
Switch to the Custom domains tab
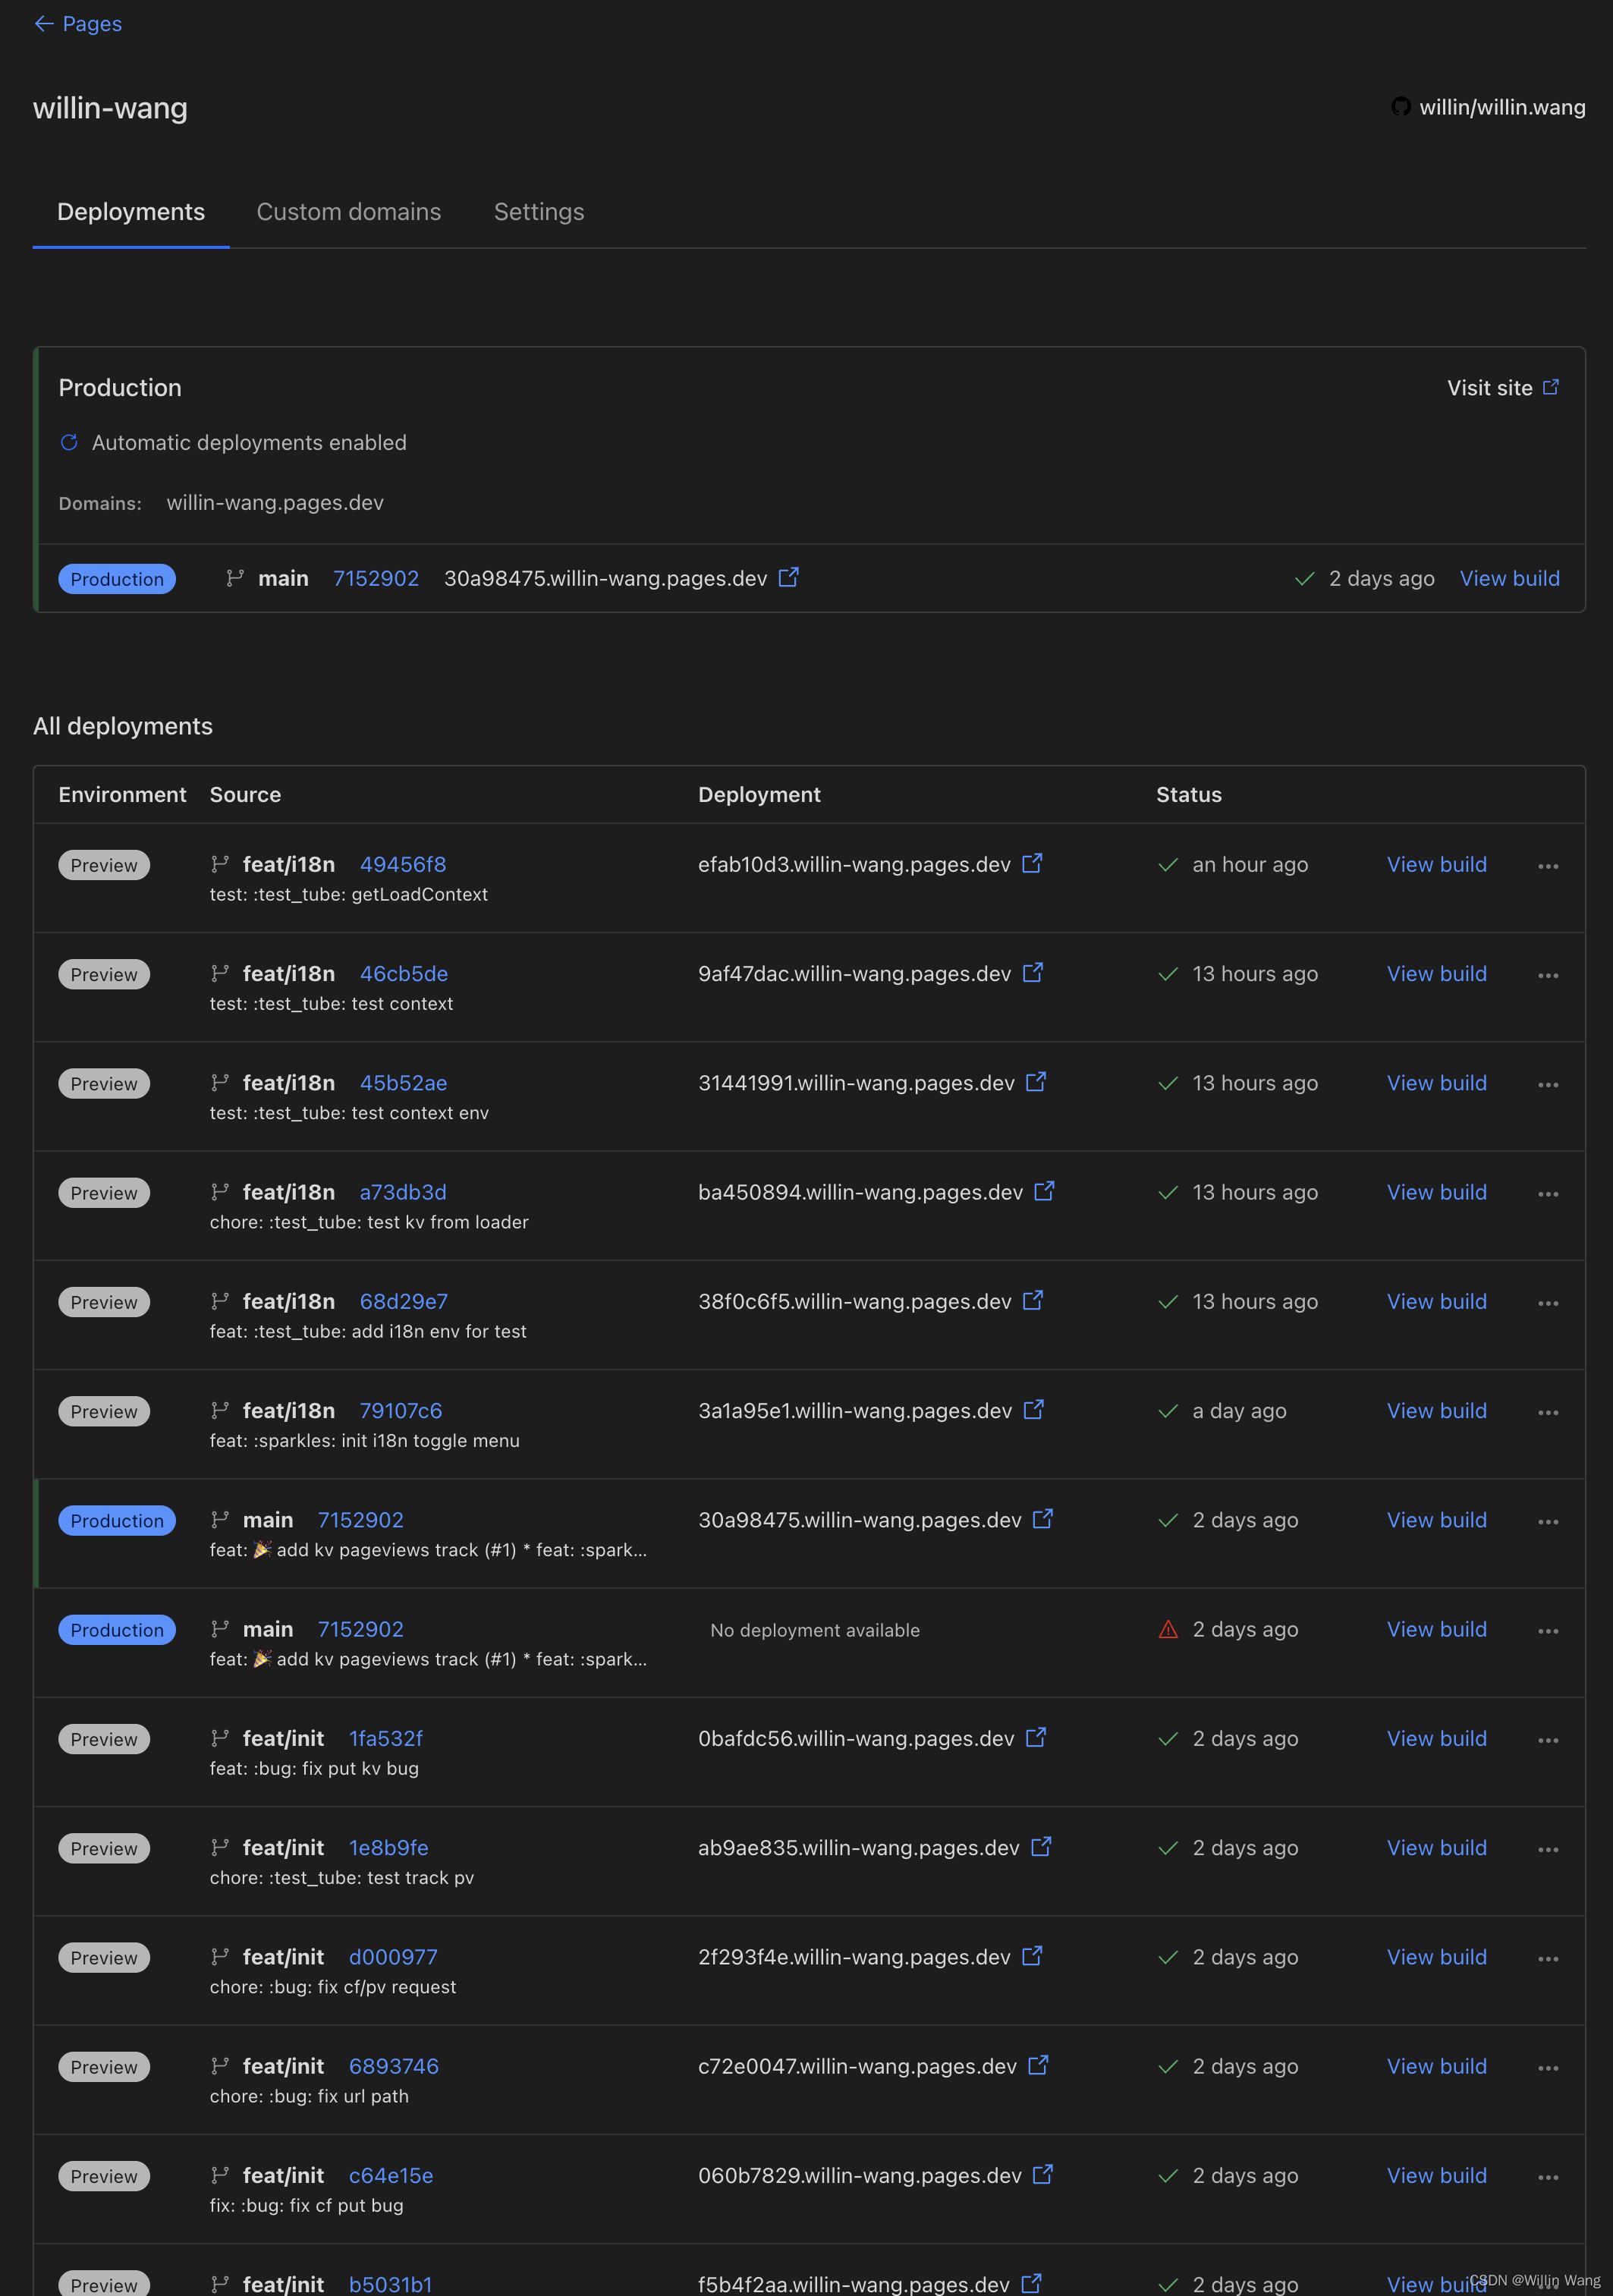pyautogui.click(x=347, y=211)
